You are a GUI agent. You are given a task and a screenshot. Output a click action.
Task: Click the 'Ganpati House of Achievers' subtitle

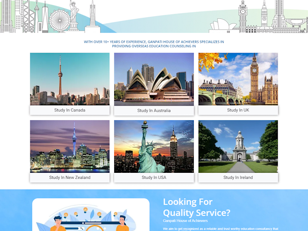point(185,221)
